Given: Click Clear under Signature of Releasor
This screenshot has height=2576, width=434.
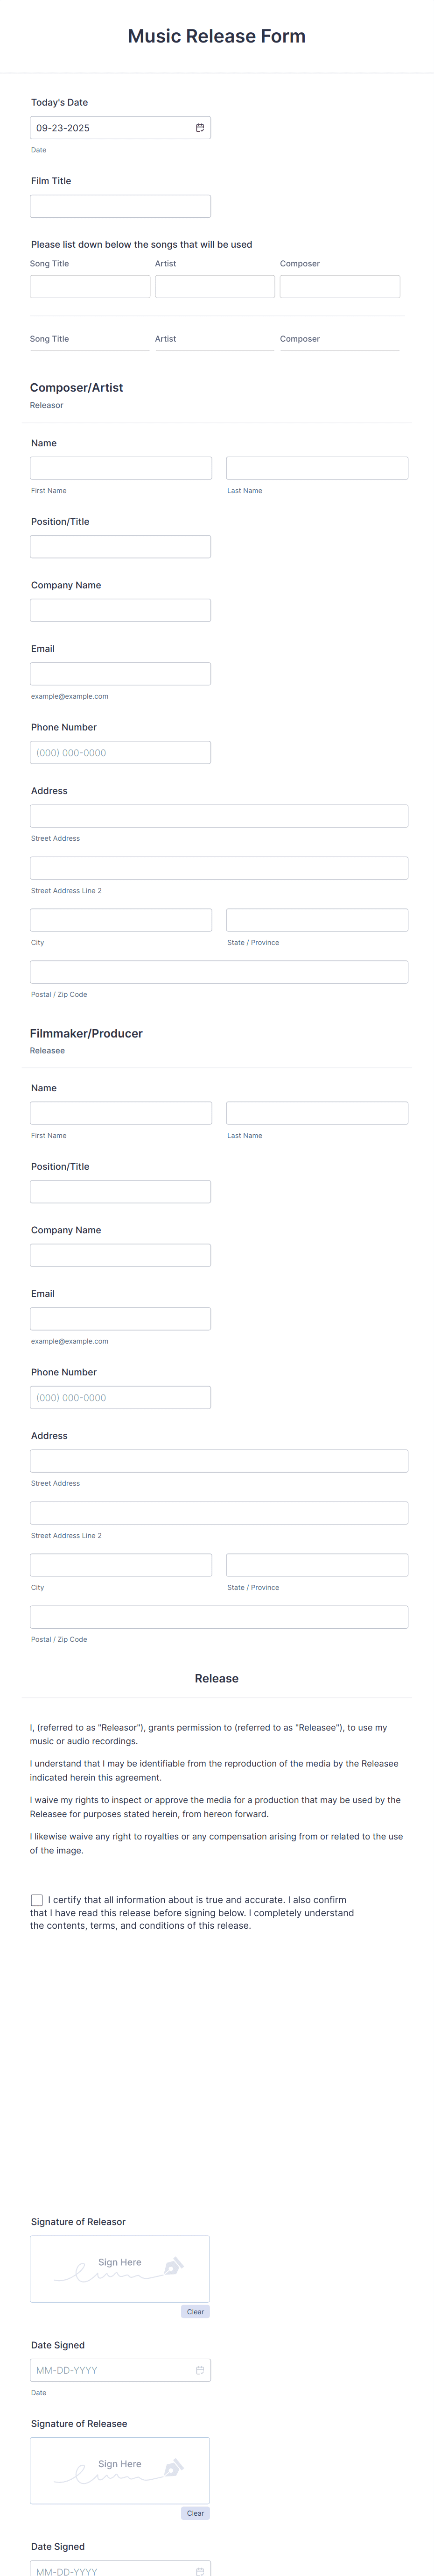Looking at the screenshot, I should coord(195,2311).
